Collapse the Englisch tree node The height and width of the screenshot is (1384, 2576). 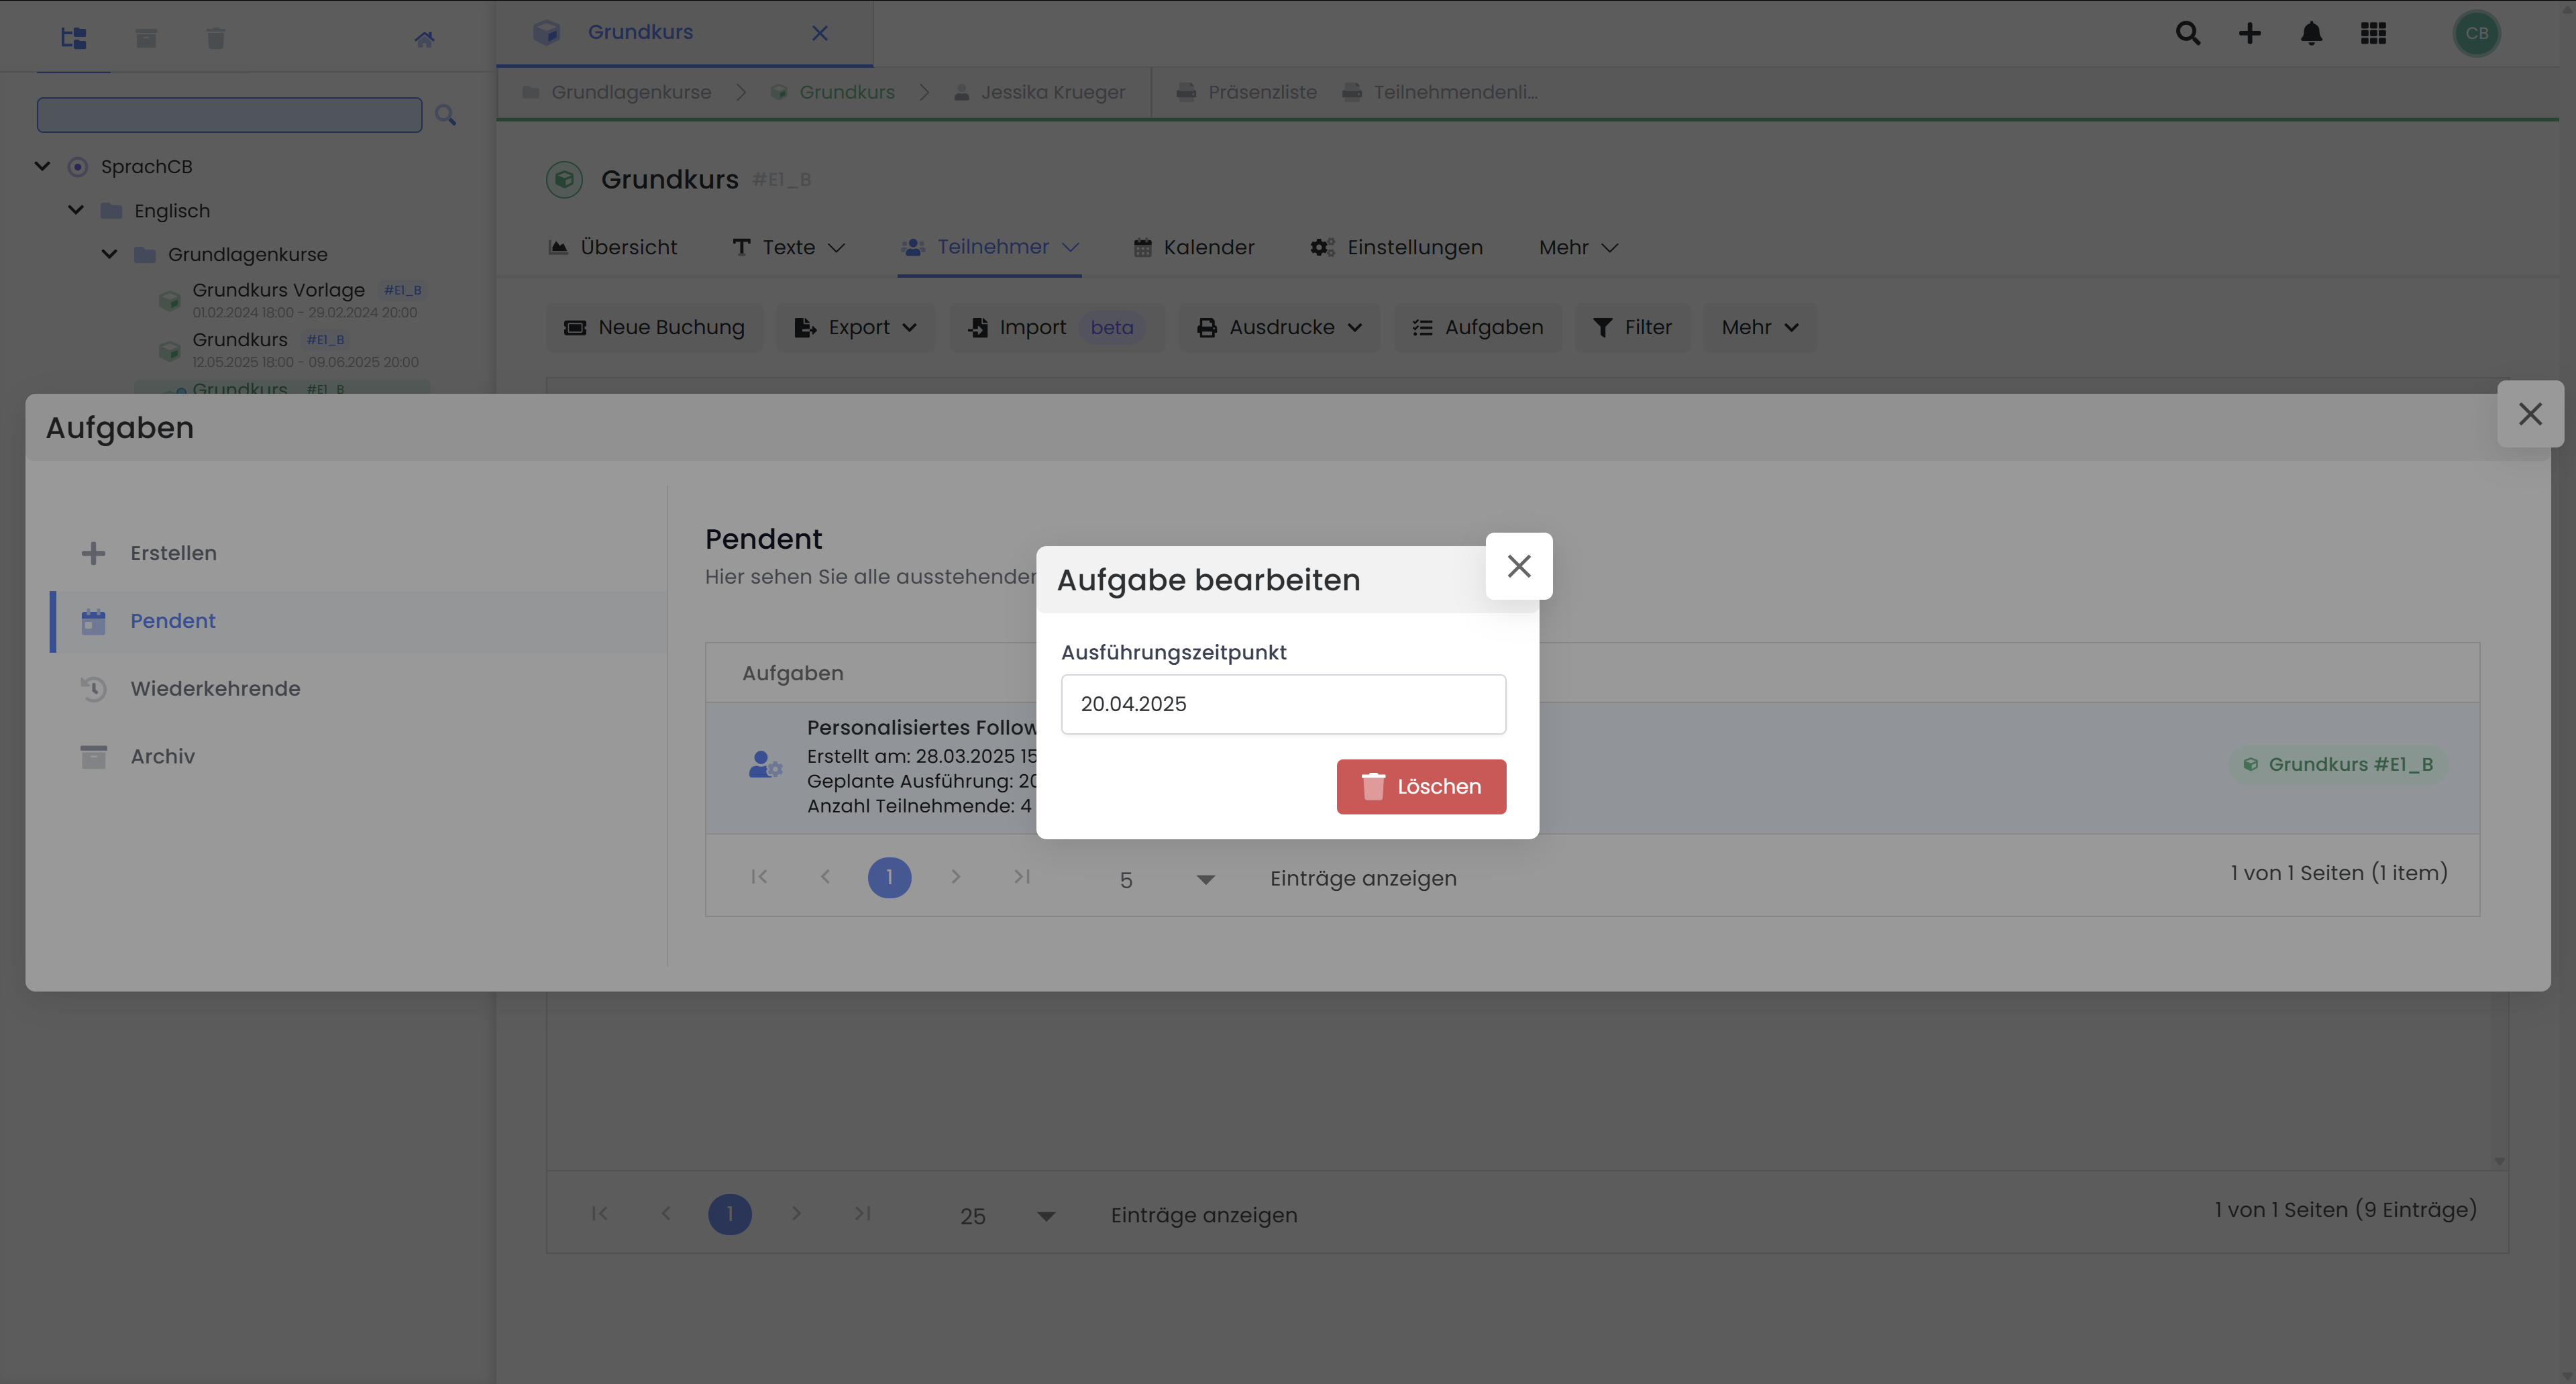point(76,210)
